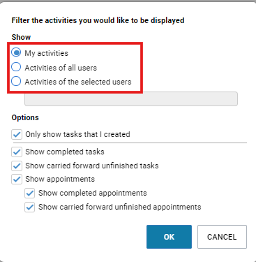Click the 'Show completed appointments' label text
Viewport: 256px width, 262px height.
[93, 193]
